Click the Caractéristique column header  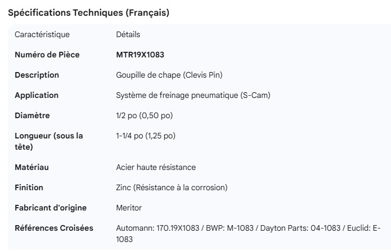point(42,34)
